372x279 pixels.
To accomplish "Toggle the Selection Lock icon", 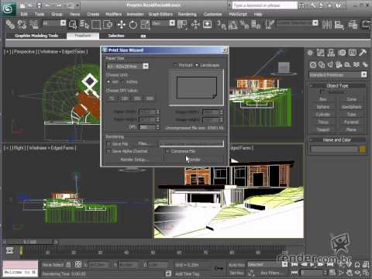I will point(68,264).
